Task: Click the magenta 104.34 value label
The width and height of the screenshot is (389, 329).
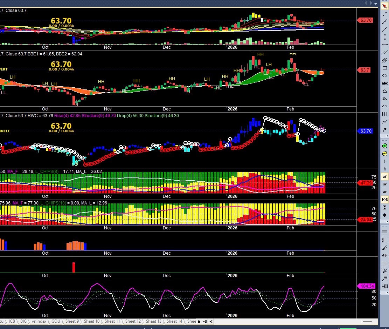Action: [x=366, y=286]
